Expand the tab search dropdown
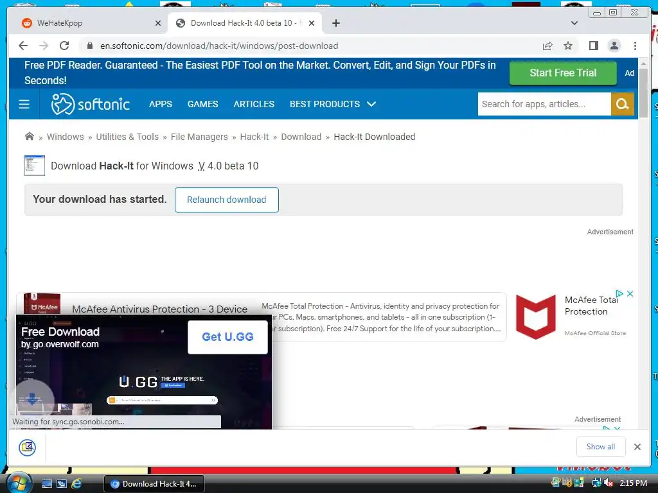The image size is (658, 493). click(574, 23)
